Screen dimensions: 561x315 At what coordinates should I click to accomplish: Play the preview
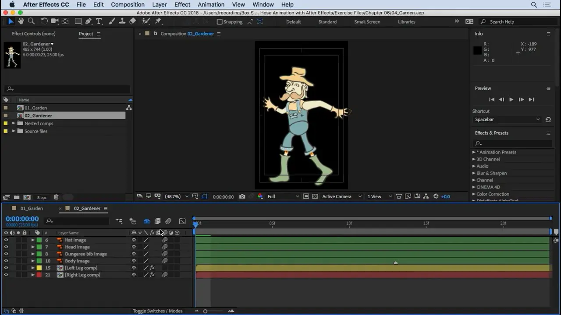pos(511,100)
